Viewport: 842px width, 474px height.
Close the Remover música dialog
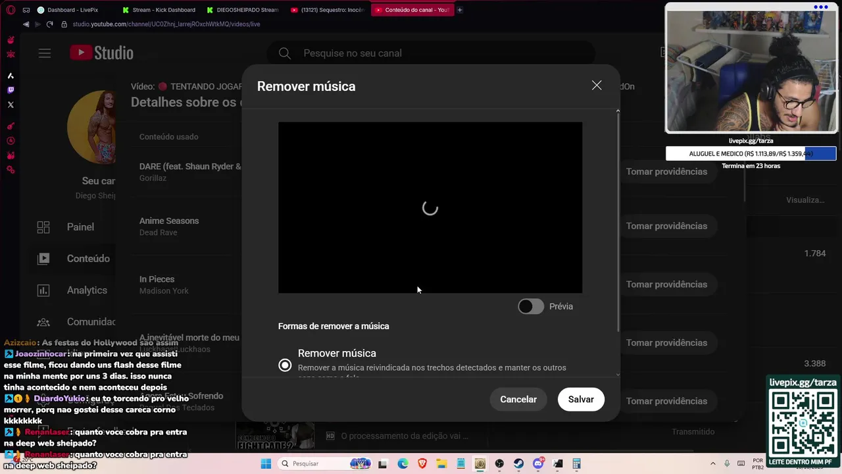597,86
